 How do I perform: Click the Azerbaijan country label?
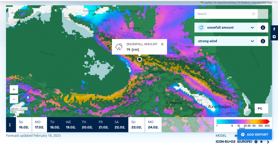coord(219,107)
